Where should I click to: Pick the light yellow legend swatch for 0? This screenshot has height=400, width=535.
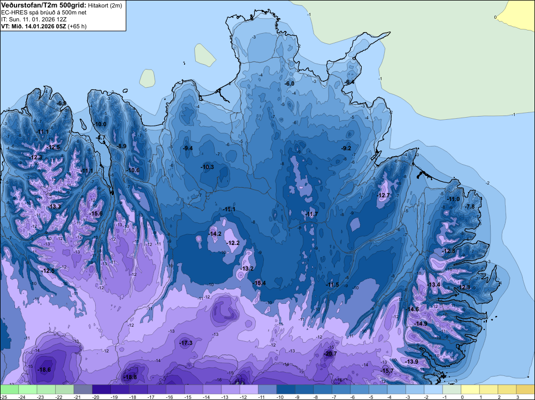coord(470,389)
